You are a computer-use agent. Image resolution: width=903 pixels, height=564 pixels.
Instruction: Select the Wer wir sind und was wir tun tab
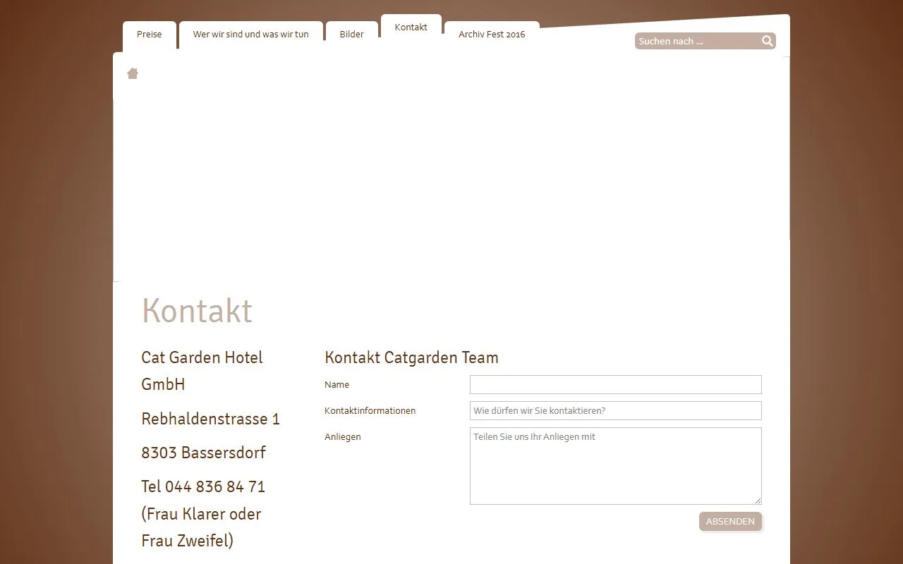pyautogui.click(x=251, y=34)
